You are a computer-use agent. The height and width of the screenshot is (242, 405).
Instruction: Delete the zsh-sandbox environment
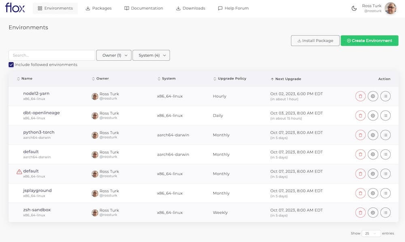click(360, 212)
